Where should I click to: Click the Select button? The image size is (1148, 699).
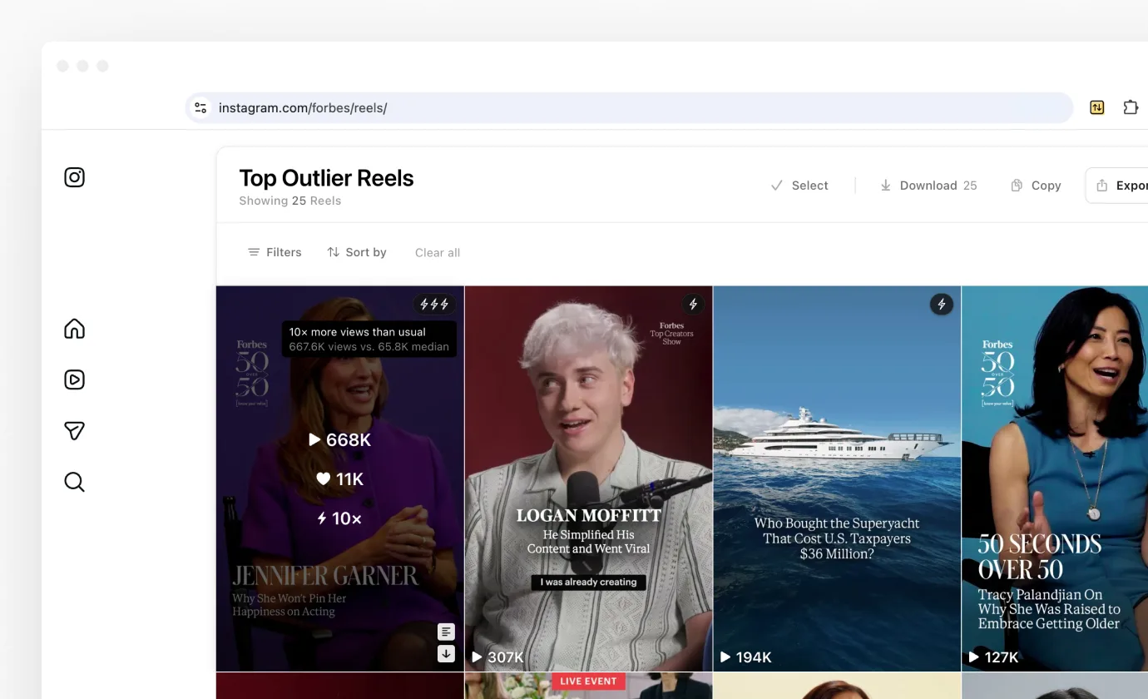(799, 186)
